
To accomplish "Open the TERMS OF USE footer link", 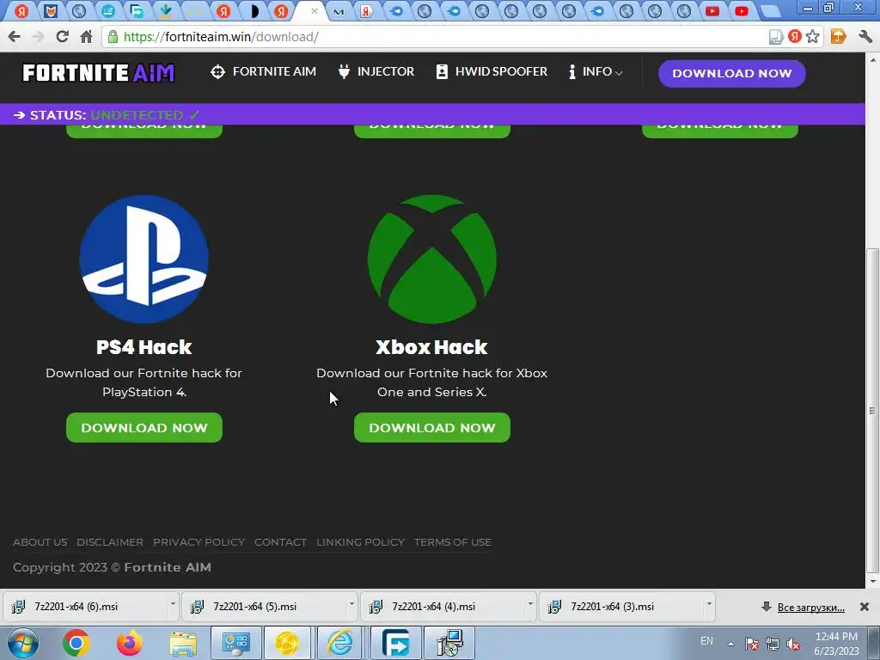I will point(452,542).
